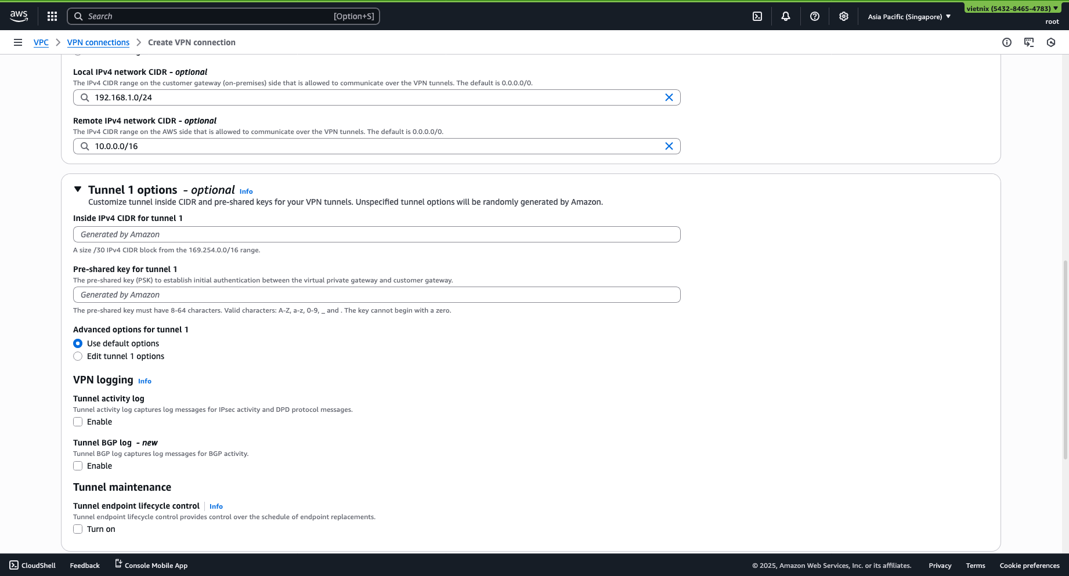Open the Info link next to VPN logging
Viewport: 1069px width, 576px height.
click(144, 381)
